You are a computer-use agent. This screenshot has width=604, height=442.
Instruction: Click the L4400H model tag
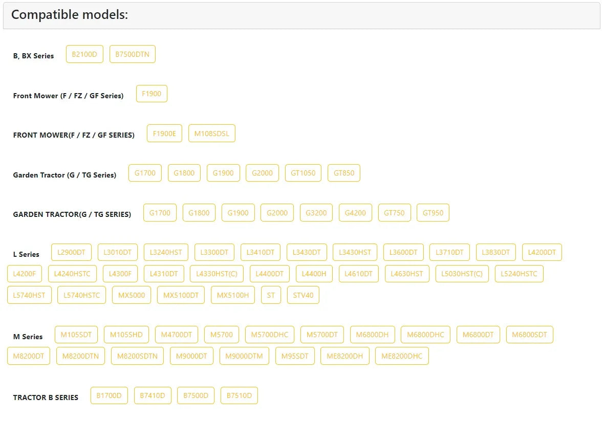click(x=314, y=274)
